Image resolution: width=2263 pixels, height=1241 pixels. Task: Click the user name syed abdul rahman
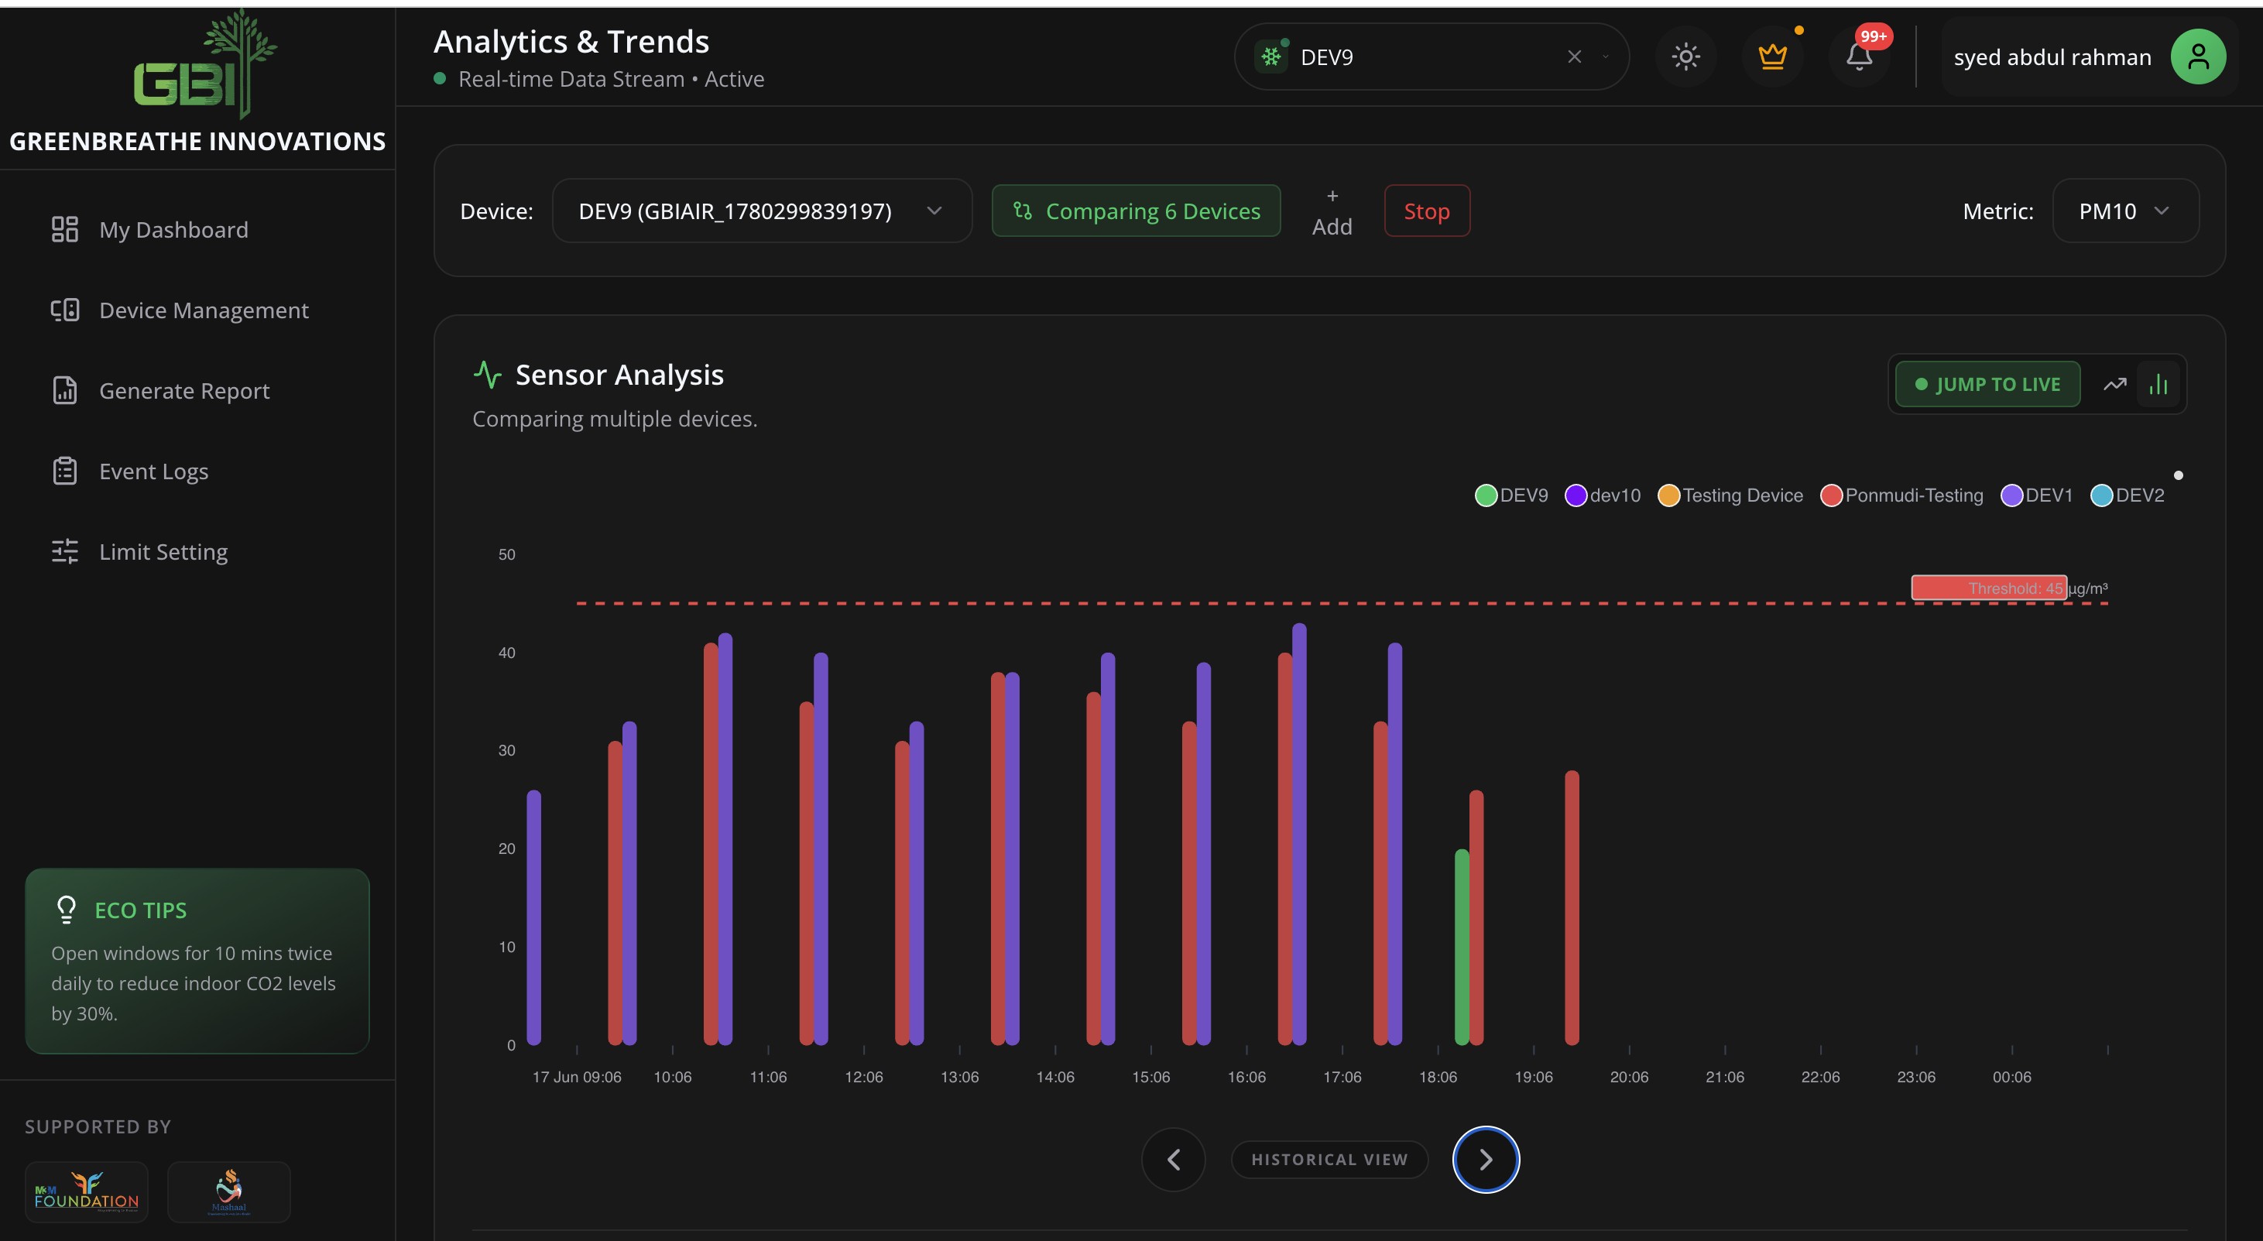click(2052, 57)
